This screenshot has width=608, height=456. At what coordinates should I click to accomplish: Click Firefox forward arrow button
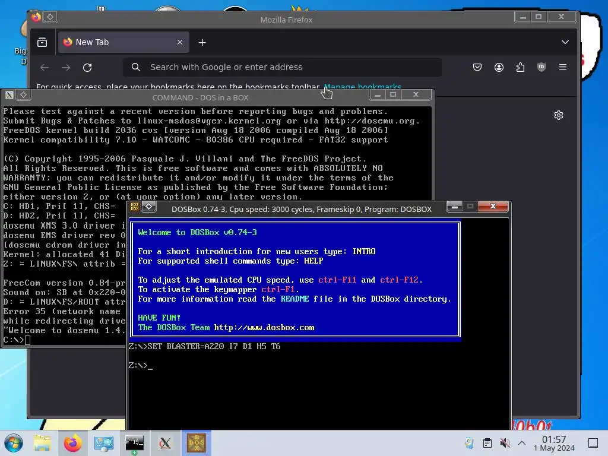tap(66, 68)
